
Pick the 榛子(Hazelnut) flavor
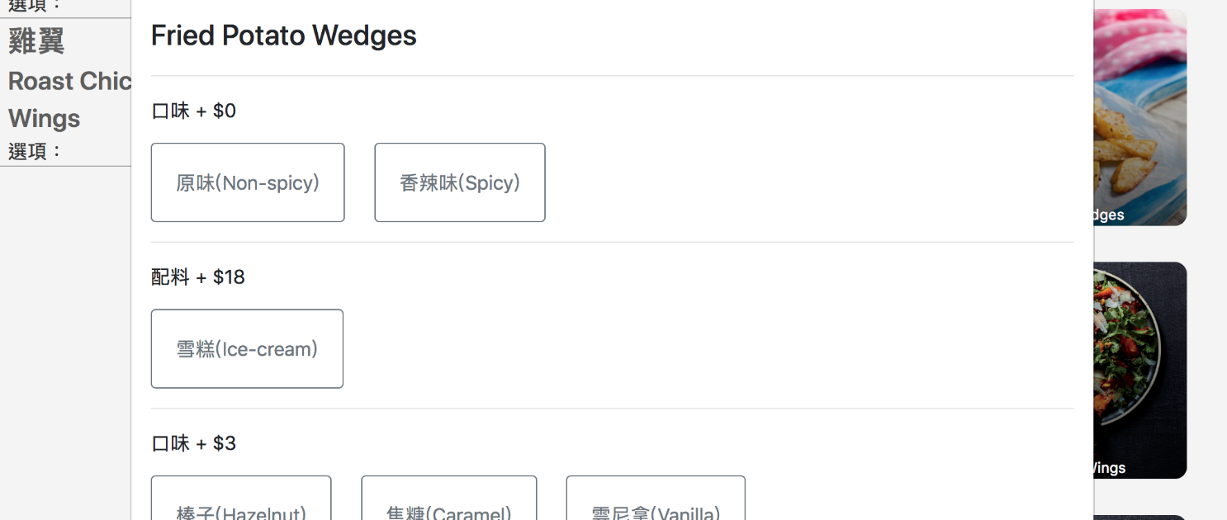[x=241, y=498]
